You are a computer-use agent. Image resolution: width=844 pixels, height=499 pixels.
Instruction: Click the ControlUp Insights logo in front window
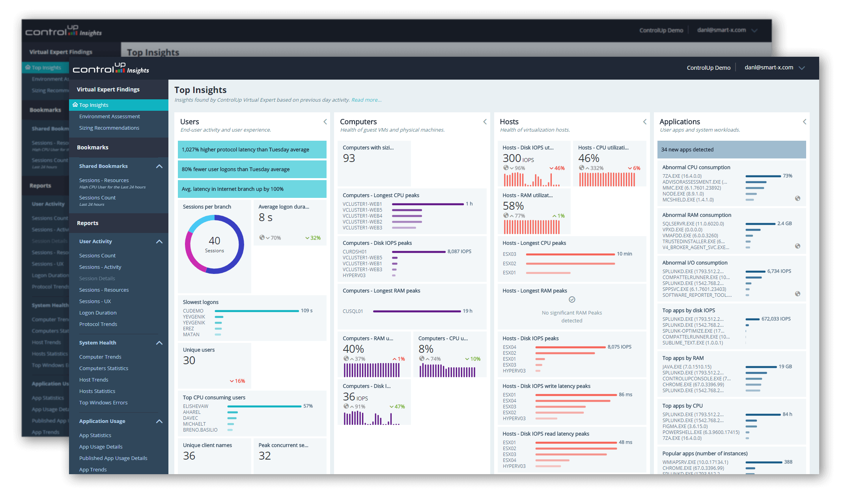[x=111, y=68]
